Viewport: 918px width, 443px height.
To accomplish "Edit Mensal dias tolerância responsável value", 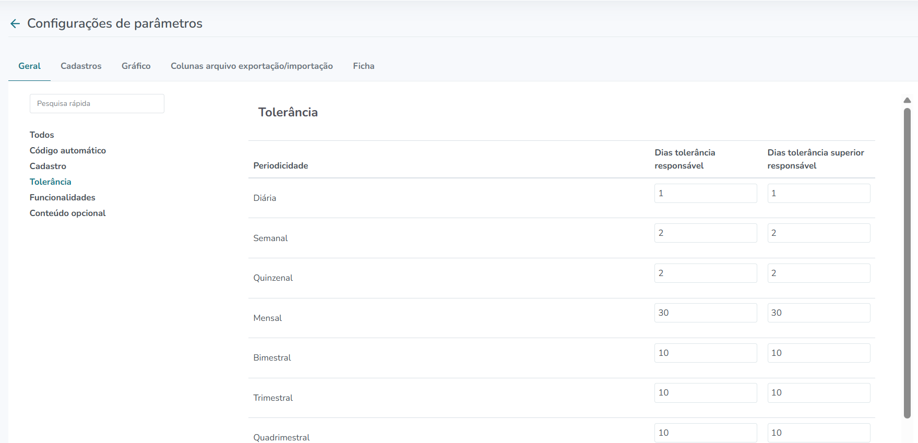I will click(x=706, y=313).
